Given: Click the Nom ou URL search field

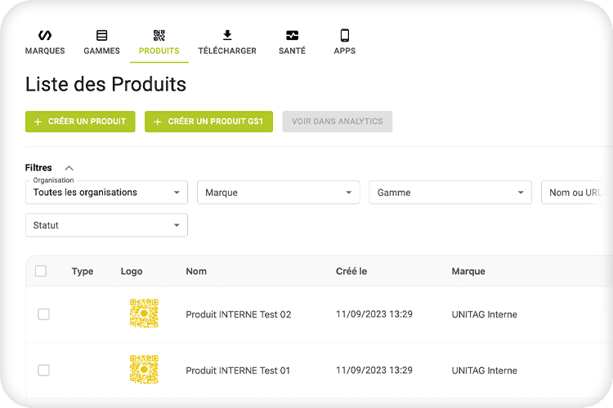Looking at the screenshot, I should [x=576, y=193].
